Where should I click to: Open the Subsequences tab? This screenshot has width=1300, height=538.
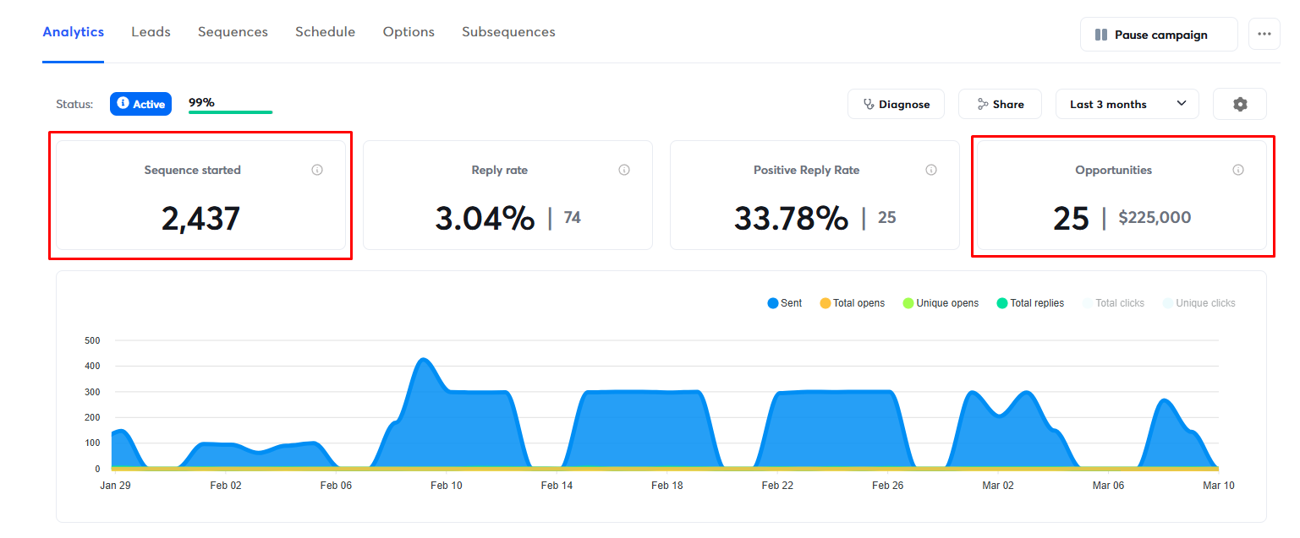coord(508,31)
